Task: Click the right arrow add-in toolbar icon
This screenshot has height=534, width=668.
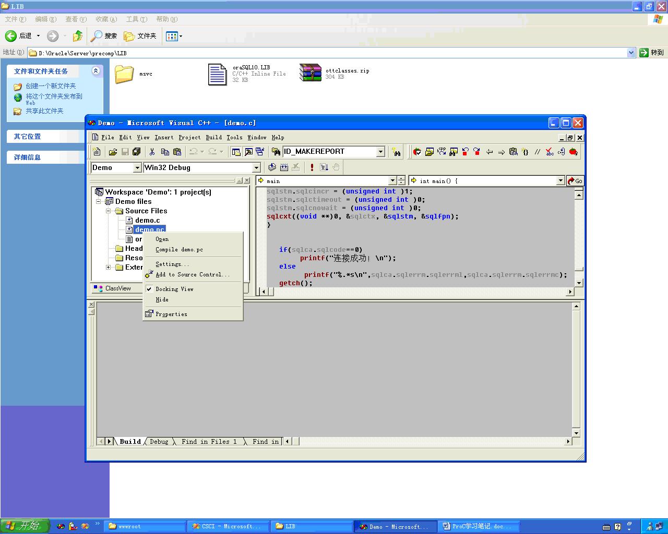Action: pyautogui.click(x=501, y=152)
